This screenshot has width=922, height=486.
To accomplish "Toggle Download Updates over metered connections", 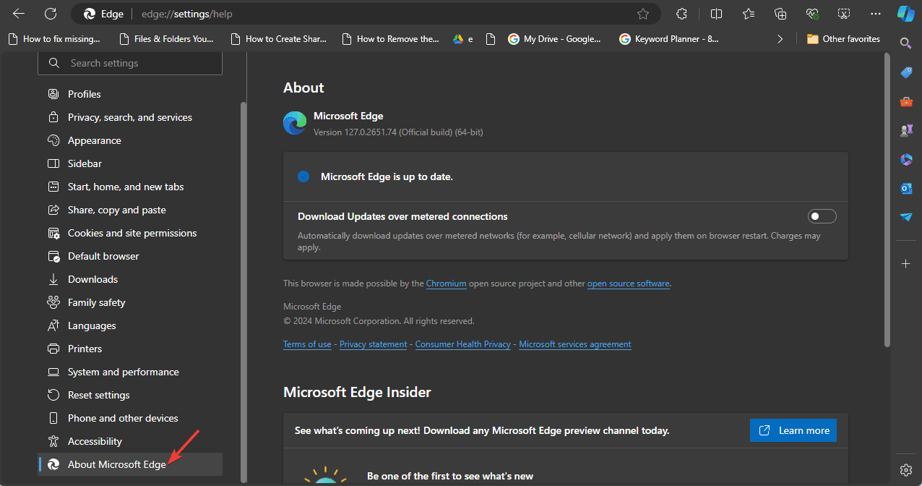I will coord(822,216).
